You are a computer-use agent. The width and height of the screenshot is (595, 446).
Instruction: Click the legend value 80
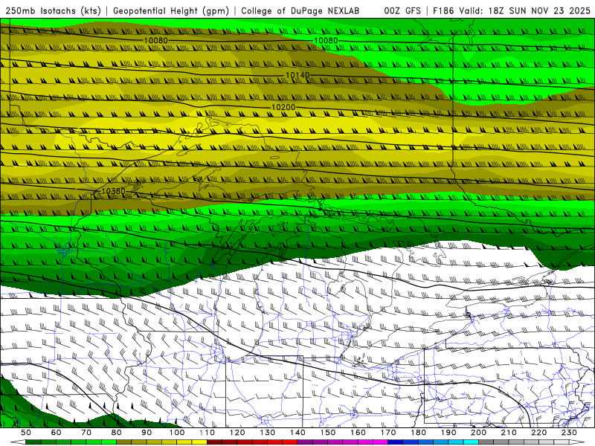click(x=117, y=433)
